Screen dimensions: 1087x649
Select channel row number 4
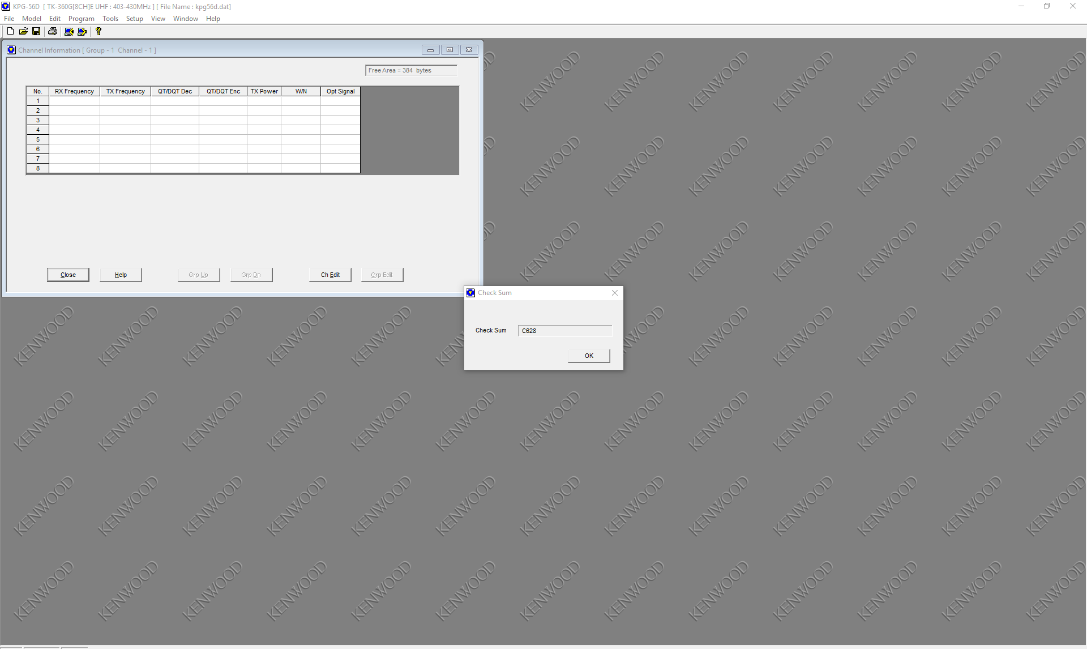point(38,130)
